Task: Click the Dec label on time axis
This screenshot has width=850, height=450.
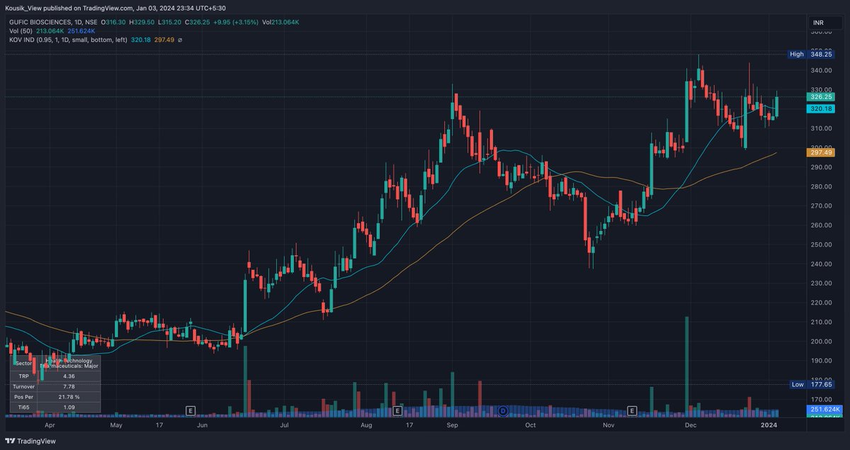Action: [x=690, y=427]
